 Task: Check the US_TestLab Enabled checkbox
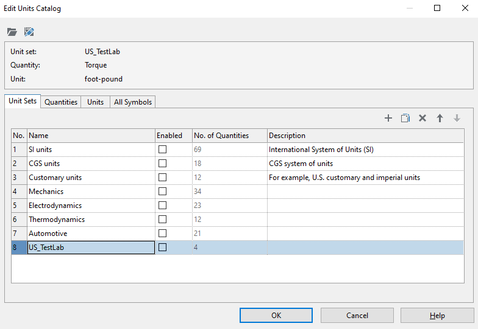click(162, 248)
